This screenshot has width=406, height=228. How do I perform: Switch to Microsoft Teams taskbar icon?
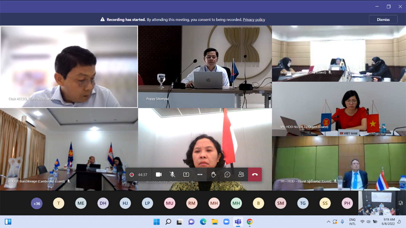[x=238, y=222]
